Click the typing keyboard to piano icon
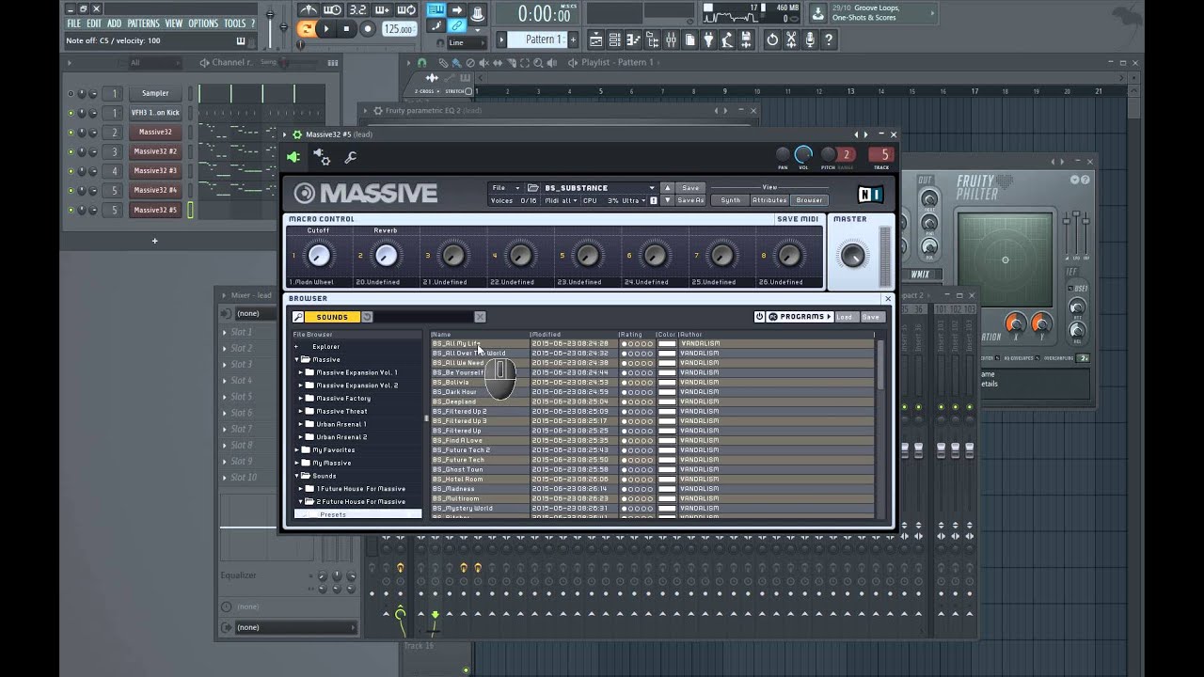This screenshot has height=677, width=1204. [436, 9]
